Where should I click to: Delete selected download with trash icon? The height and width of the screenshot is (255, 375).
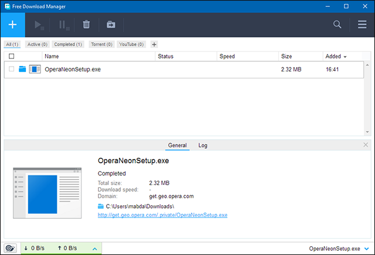(86, 25)
